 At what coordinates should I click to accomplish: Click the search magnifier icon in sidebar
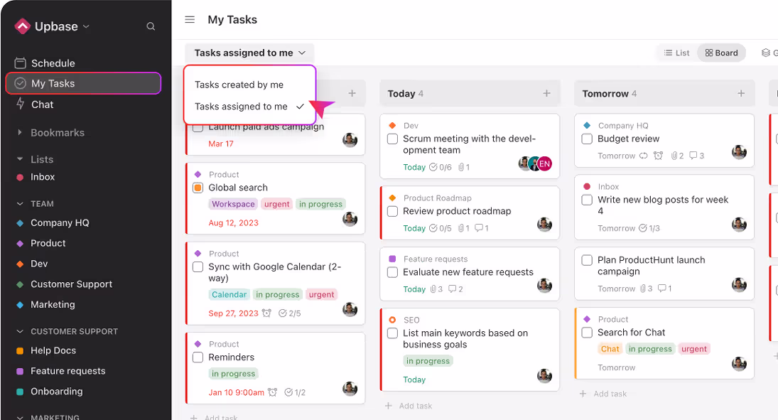[151, 26]
